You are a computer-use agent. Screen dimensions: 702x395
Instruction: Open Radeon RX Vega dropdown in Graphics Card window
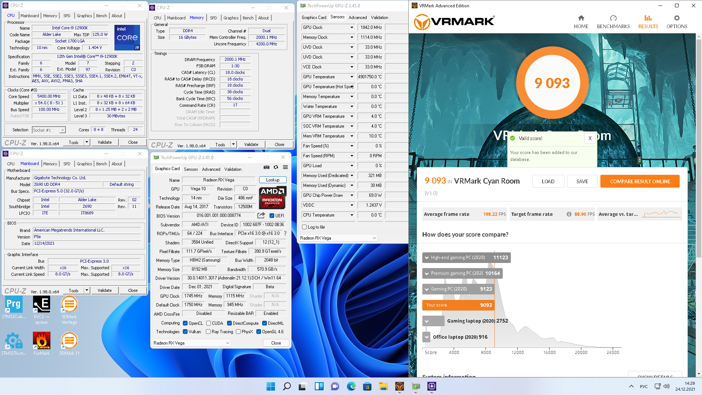tap(192, 343)
